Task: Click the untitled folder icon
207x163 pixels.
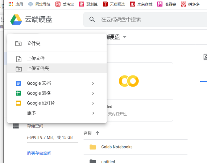Action: 93,161
